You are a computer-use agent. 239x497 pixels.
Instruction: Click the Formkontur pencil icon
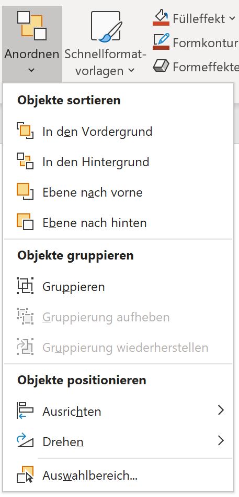161,41
